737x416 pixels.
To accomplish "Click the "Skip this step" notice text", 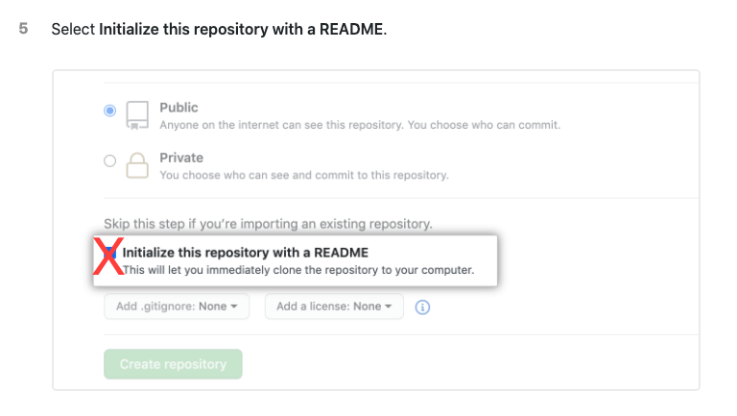I will pyautogui.click(x=268, y=224).
